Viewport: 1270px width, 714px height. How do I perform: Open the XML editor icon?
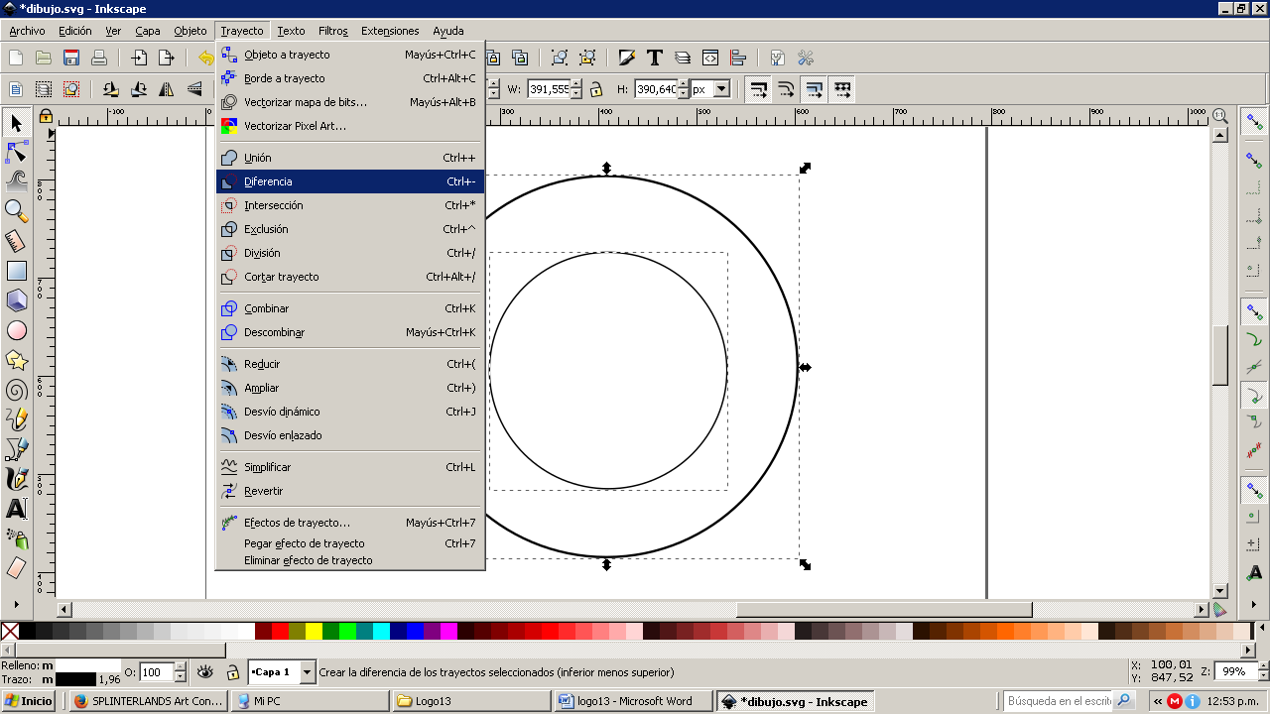710,58
